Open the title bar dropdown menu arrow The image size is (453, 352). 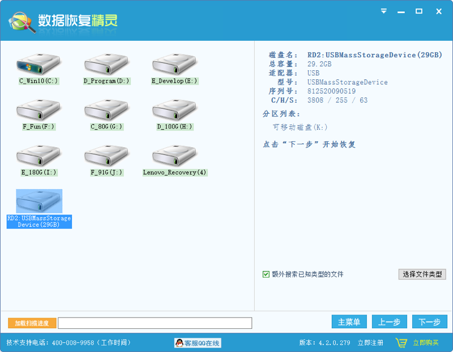coord(384,11)
